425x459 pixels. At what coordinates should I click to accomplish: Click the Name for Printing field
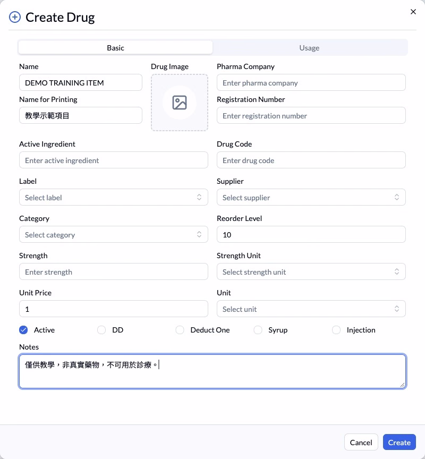(x=81, y=115)
